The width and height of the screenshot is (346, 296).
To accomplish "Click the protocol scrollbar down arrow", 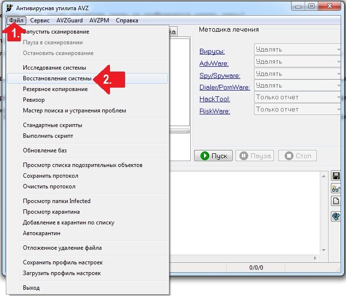I will click(324, 250).
